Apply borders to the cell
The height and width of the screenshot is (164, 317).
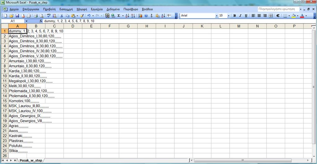tap(285, 16)
